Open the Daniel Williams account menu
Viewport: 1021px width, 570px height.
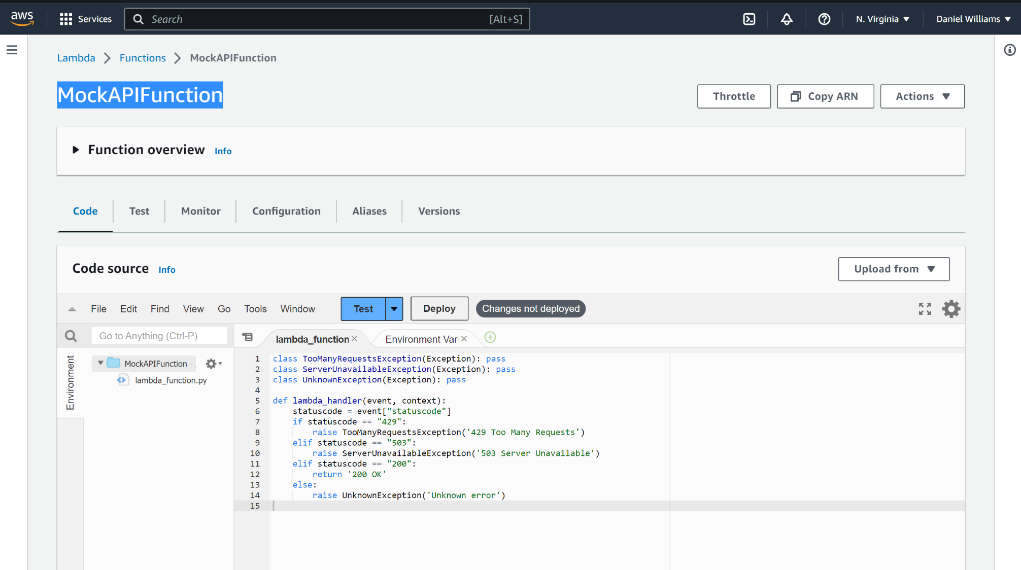pos(973,19)
